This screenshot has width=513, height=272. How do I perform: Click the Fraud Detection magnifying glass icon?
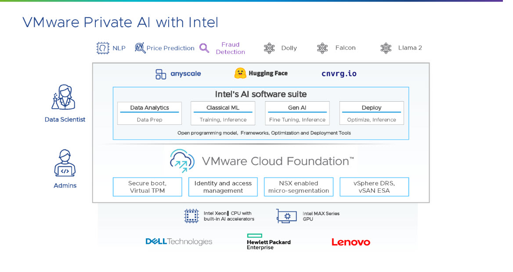[204, 48]
